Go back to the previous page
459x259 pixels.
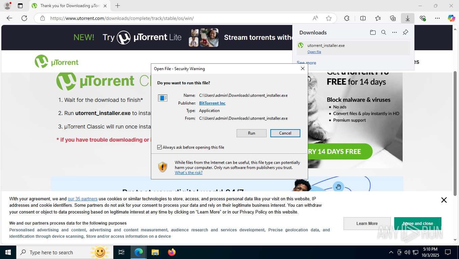9,18
